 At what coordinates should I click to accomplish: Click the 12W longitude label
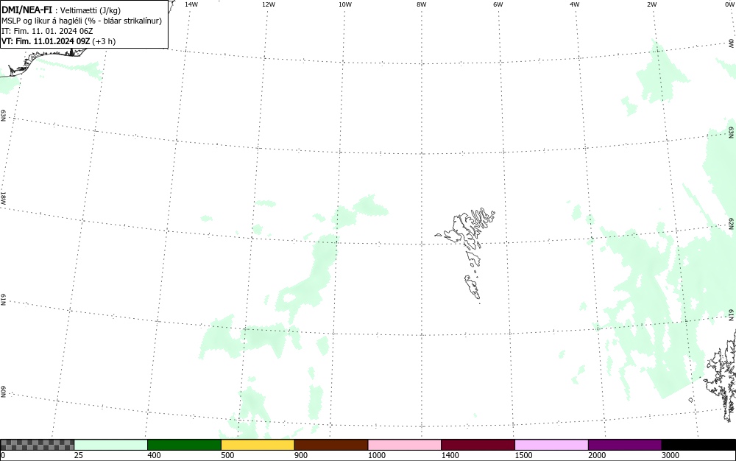pos(269,4)
